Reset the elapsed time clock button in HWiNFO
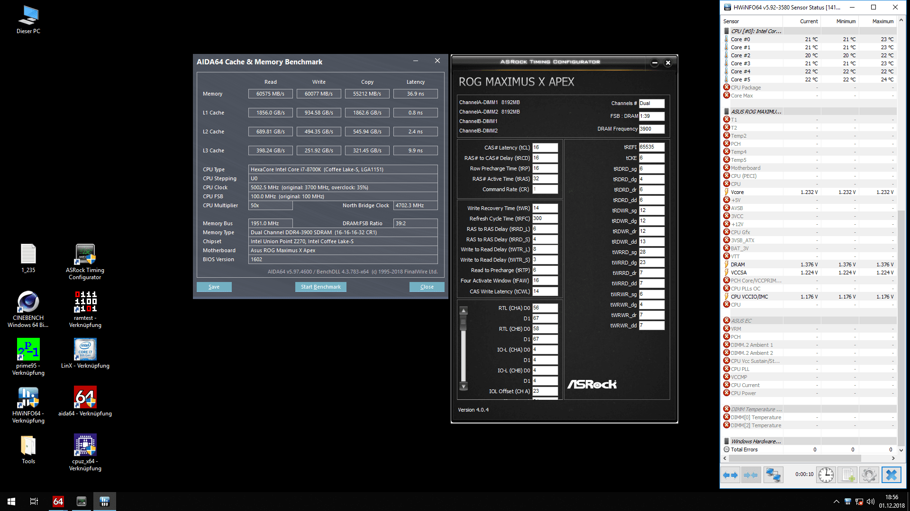This screenshot has width=910, height=511. click(x=826, y=475)
